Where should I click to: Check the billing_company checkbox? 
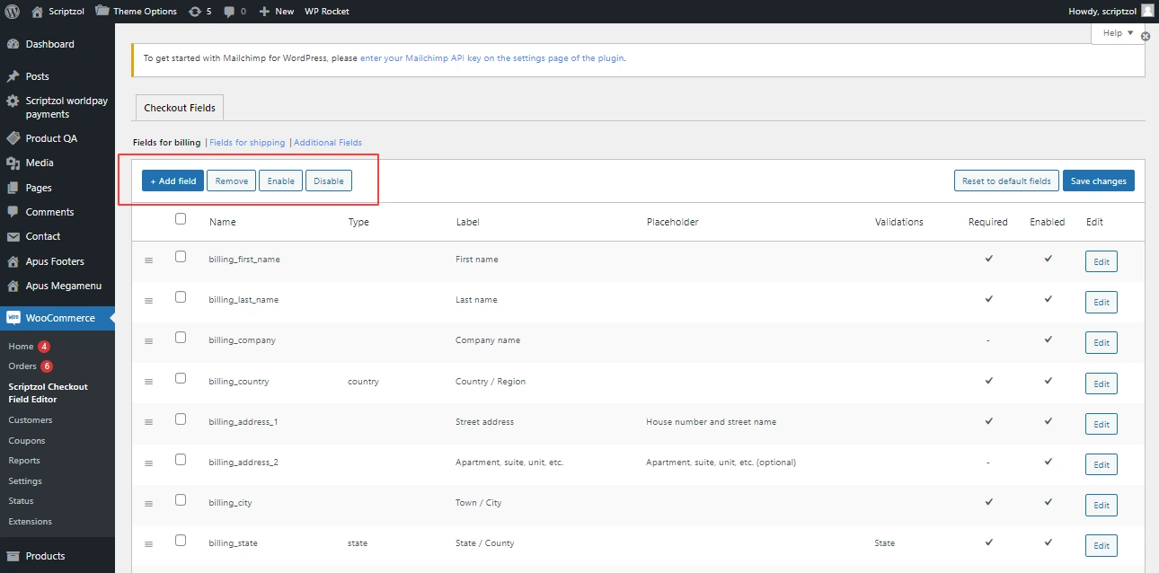[x=181, y=338]
